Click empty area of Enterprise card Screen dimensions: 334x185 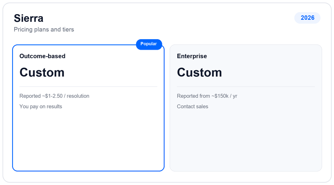pos(246,140)
